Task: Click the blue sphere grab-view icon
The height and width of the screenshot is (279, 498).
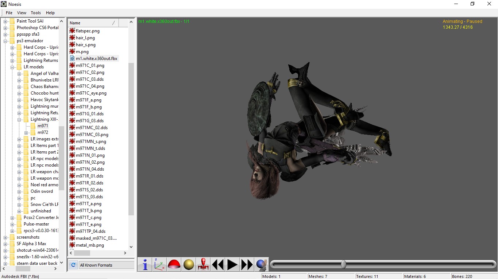Action: tap(262, 264)
